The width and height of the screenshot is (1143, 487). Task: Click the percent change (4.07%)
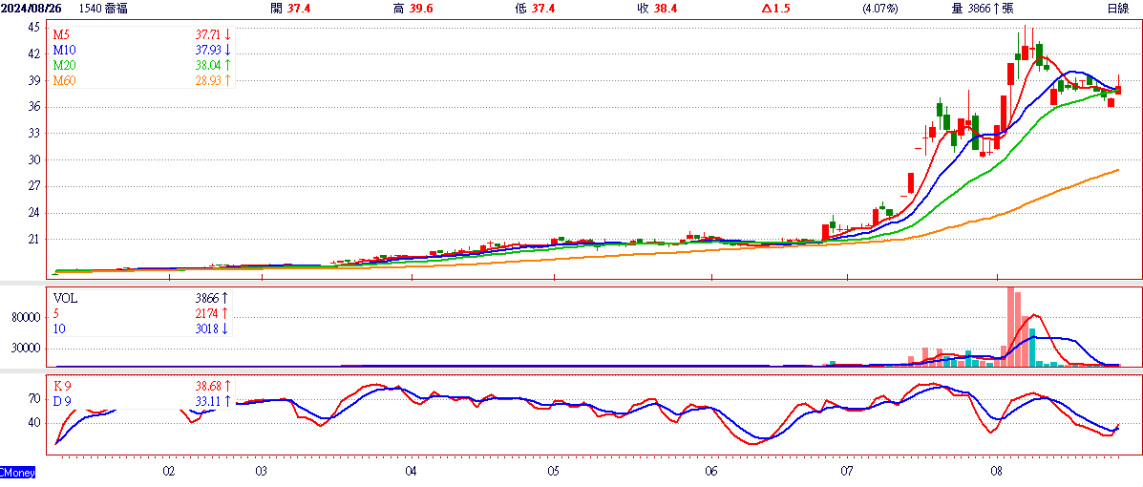pyautogui.click(x=879, y=9)
